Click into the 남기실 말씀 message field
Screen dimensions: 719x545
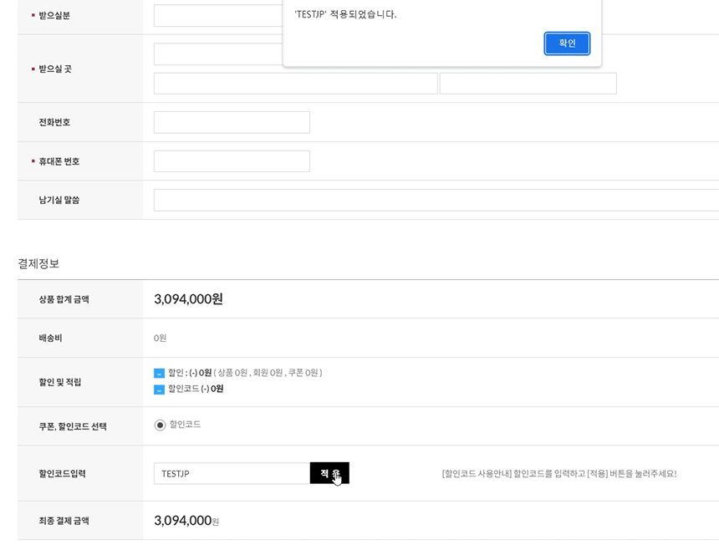(x=435, y=201)
